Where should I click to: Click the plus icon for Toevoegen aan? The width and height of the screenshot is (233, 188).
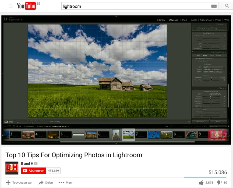(8, 183)
